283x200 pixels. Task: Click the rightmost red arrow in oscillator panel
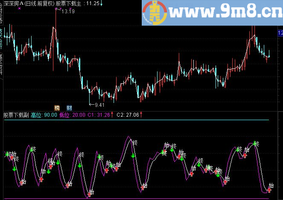(x=269, y=190)
